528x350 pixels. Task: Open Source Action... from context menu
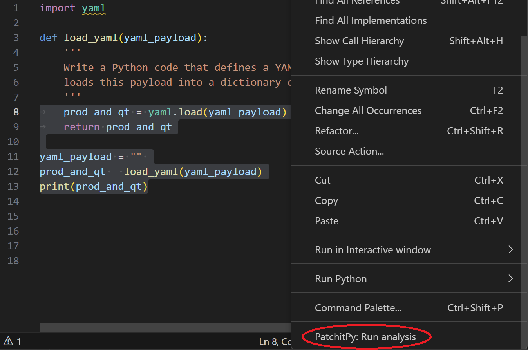(349, 152)
